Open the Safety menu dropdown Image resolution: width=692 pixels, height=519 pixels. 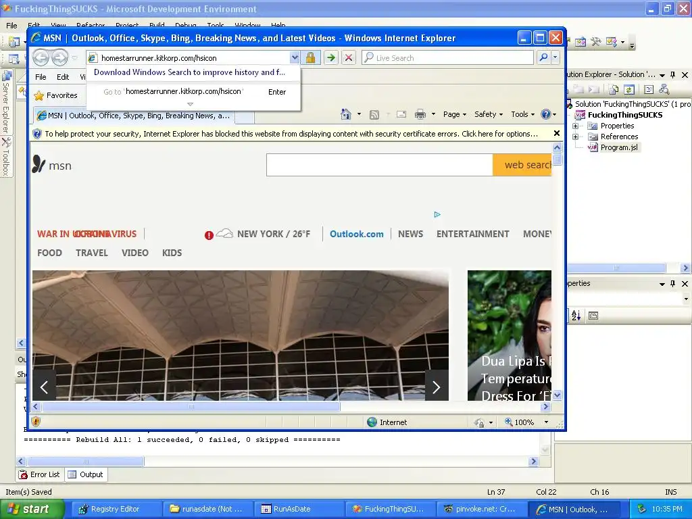tap(488, 114)
